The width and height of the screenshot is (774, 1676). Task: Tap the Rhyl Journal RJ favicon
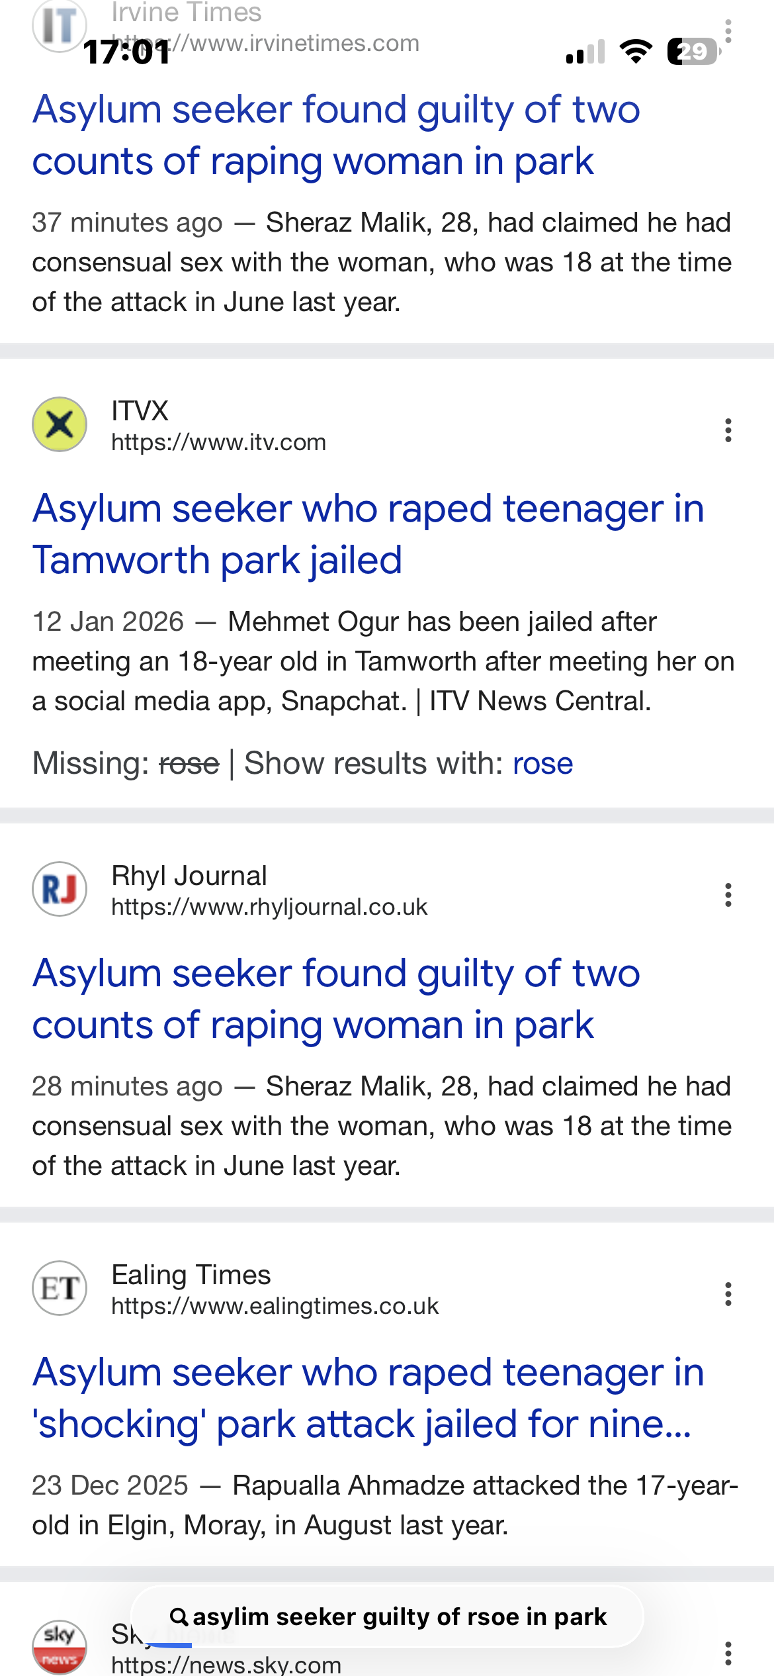pos(60,889)
